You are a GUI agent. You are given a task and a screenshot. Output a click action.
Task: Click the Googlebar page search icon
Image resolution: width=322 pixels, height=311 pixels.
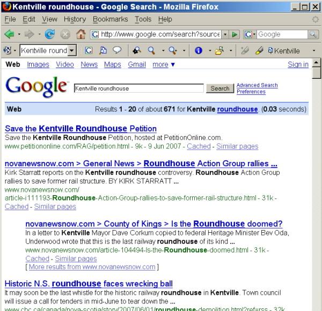coord(103,50)
